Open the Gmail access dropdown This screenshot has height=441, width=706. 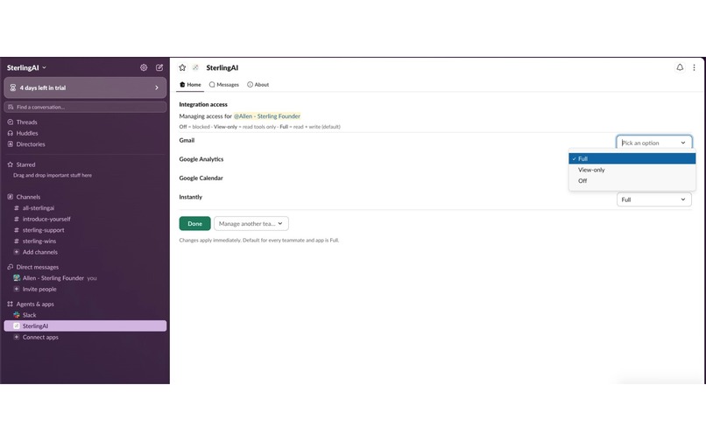(653, 143)
